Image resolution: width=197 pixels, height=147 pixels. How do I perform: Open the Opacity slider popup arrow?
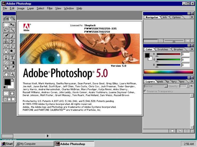[188, 86]
